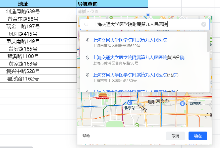Clear the search text with the X icon
Viewport: 220px width, 148px height.
[204, 24]
